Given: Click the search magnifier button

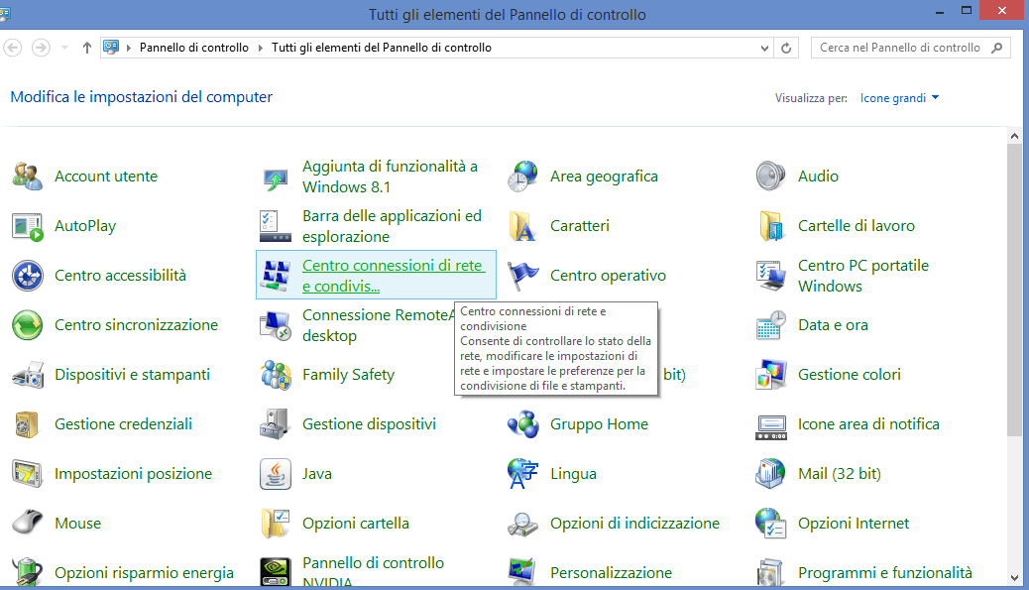Looking at the screenshot, I should click(x=997, y=48).
